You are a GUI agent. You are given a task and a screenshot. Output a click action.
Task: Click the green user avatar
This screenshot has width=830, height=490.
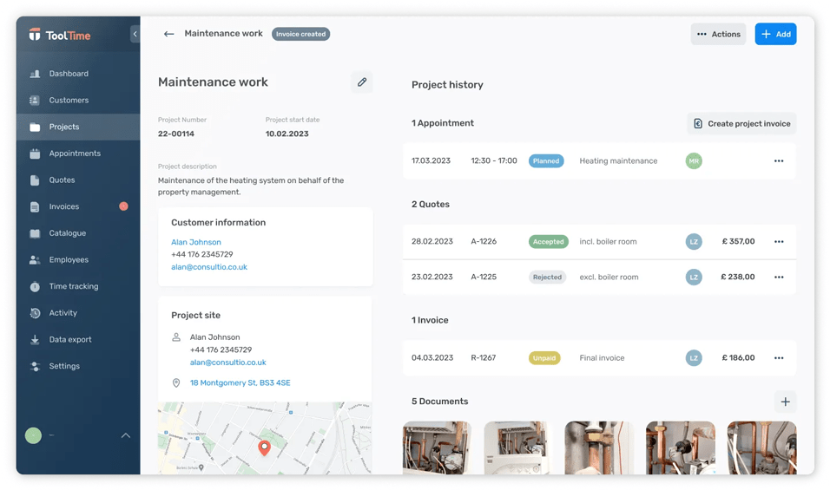[33, 435]
